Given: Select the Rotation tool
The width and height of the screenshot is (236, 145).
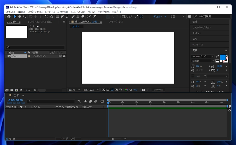Looking at the screenshot, I should tap(47, 16).
